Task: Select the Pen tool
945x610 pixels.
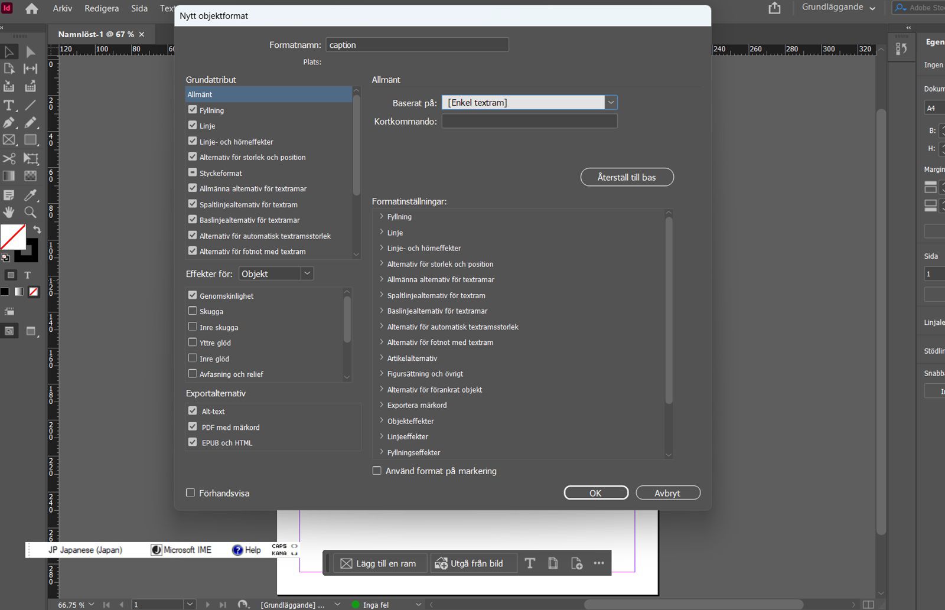Action: [x=9, y=123]
